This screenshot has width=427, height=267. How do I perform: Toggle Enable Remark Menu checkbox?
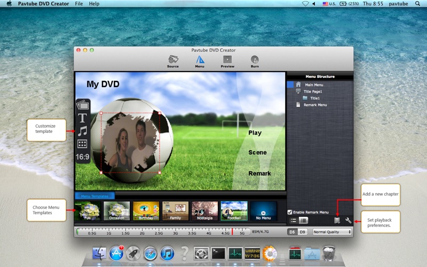290,212
